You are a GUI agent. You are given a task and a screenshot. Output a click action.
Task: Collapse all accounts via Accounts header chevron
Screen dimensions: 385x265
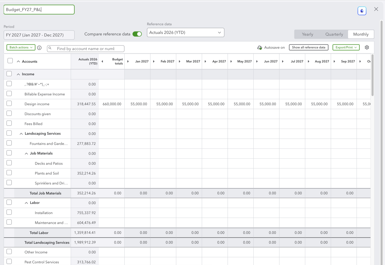[18, 61]
